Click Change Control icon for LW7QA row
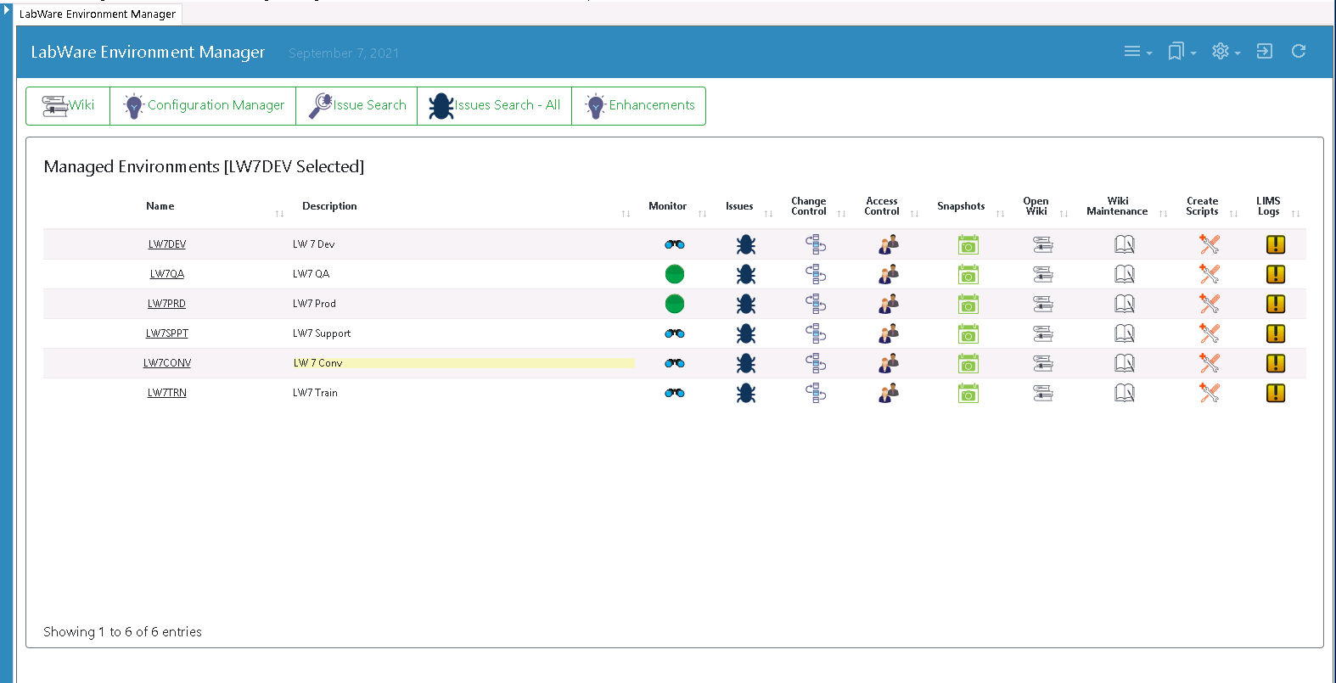The image size is (1336, 683). 816,274
